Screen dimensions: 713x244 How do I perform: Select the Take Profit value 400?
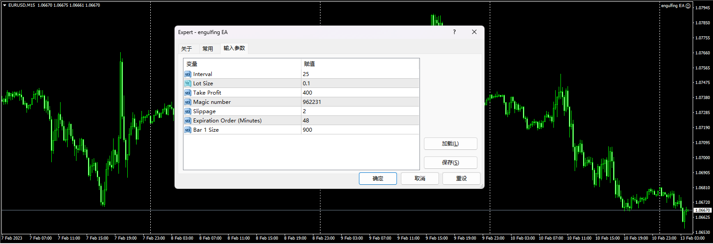pyautogui.click(x=308, y=93)
